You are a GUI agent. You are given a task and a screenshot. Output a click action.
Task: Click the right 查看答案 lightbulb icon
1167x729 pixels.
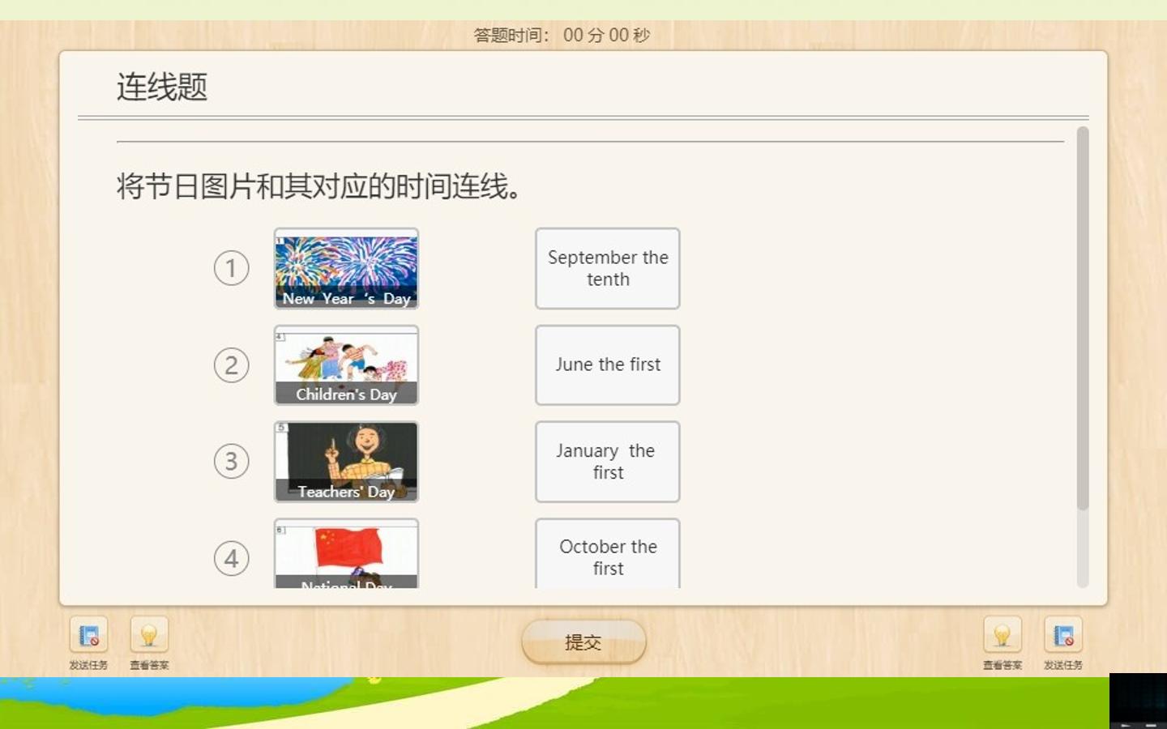click(1002, 636)
